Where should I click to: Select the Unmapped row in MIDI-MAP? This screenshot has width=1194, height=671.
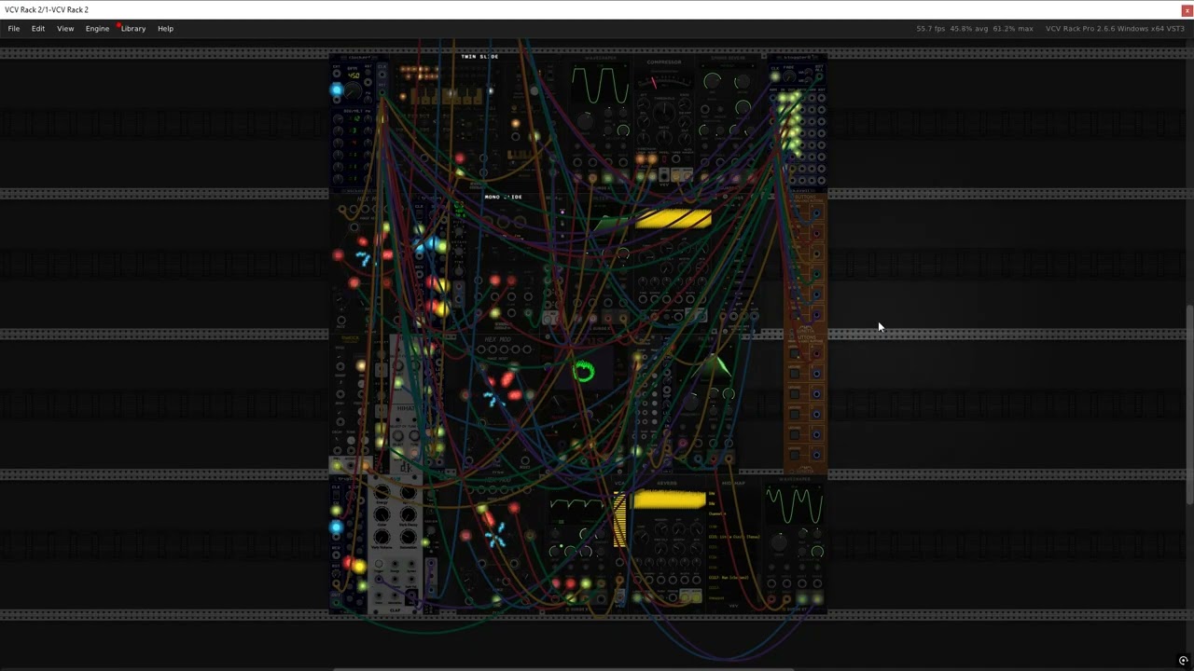coord(716,598)
